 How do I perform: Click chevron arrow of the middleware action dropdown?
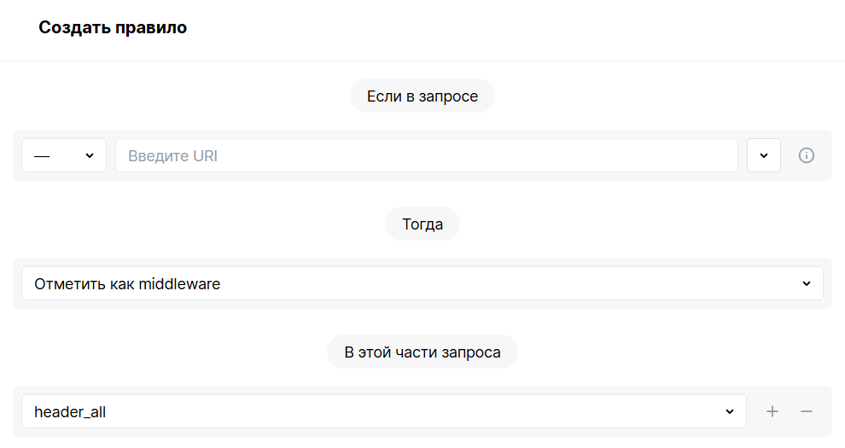pos(807,284)
